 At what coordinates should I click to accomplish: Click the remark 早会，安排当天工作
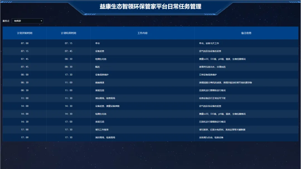209,44
